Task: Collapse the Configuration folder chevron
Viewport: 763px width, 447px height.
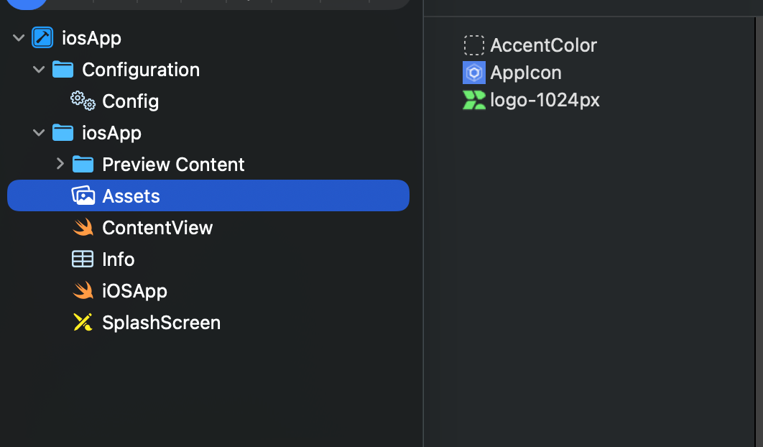Action: coord(39,70)
